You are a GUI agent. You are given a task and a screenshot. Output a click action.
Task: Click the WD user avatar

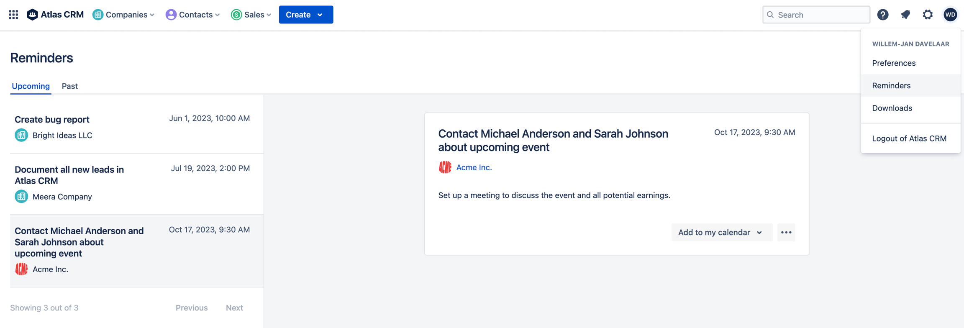(950, 15)
